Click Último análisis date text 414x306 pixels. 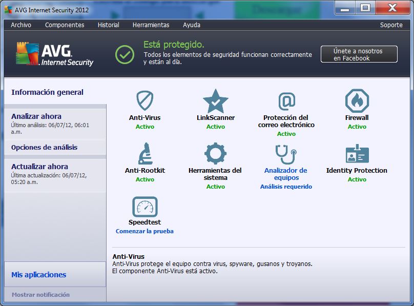(50, 128)
